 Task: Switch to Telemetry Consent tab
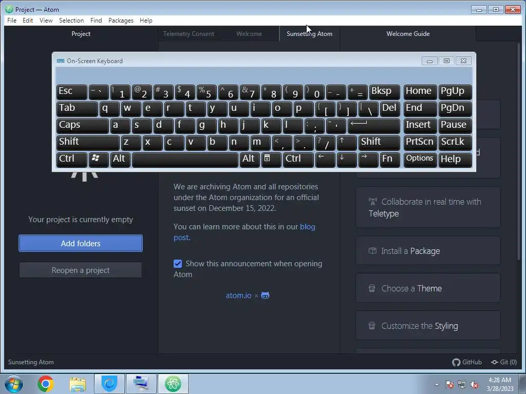coord(189,34)
